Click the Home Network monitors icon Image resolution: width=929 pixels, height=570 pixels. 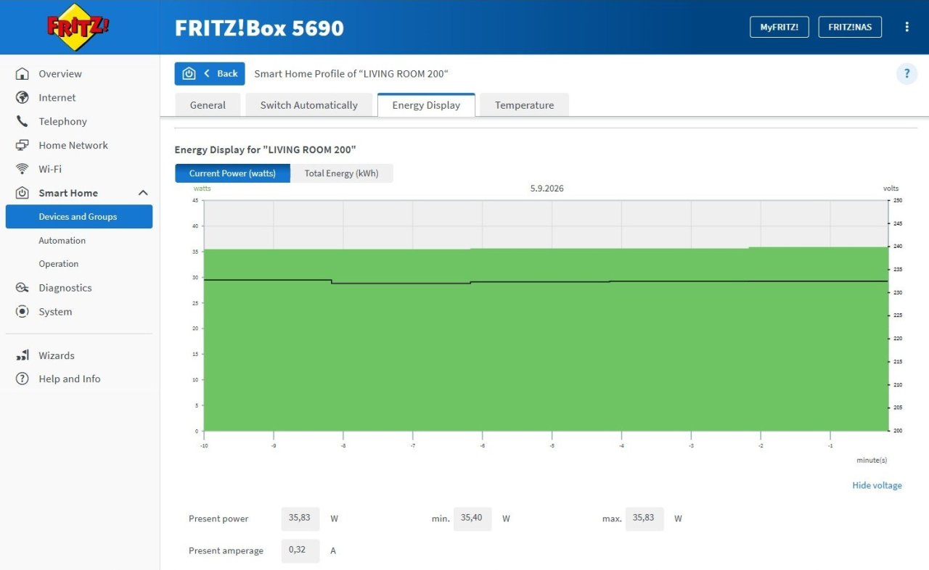coord(22,146)
